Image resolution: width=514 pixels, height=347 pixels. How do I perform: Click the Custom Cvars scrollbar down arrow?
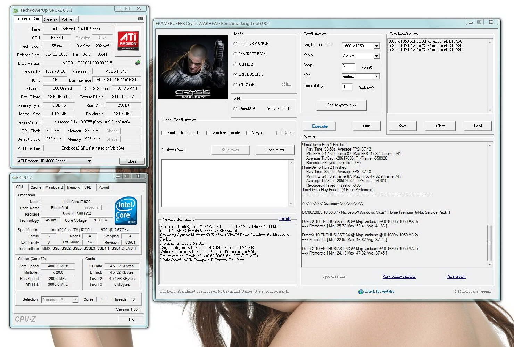click(291, 204)
